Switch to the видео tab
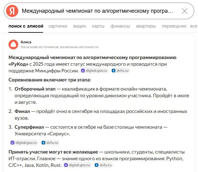 (x=80, y=26)
